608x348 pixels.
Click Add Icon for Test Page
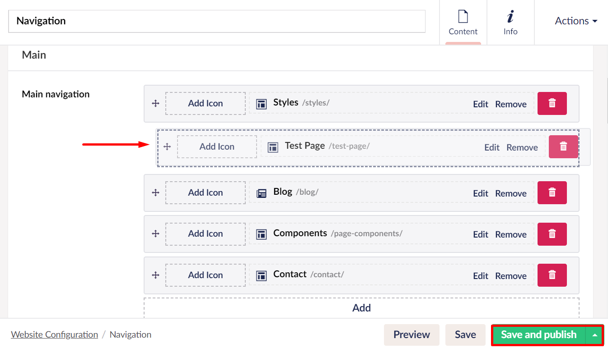click(x=217, y=147)
